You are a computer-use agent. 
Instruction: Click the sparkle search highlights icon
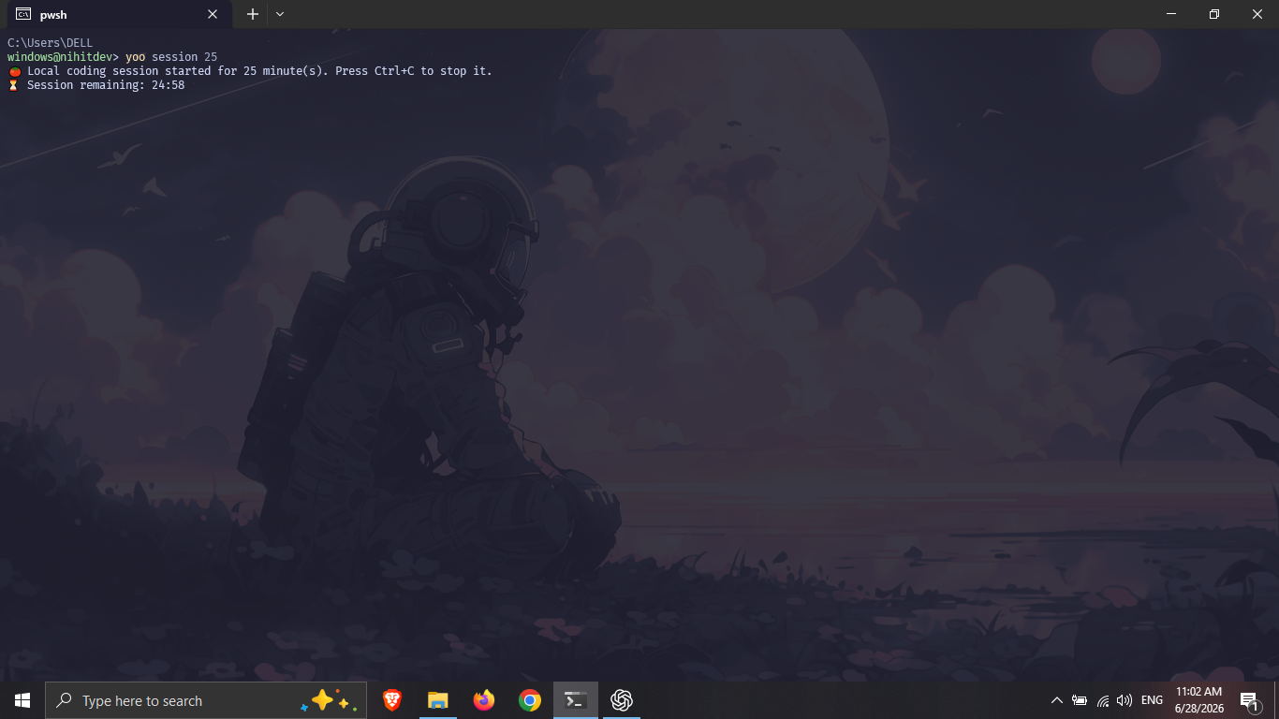click(328, 700)
